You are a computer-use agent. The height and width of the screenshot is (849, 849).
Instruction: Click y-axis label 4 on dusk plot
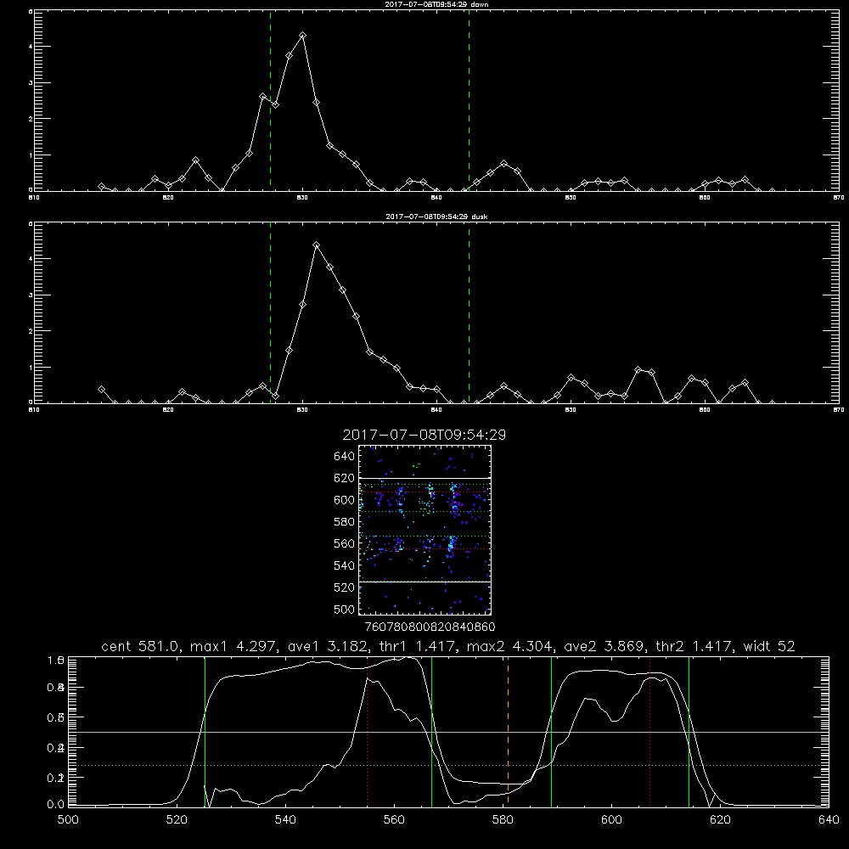(31, 259)
